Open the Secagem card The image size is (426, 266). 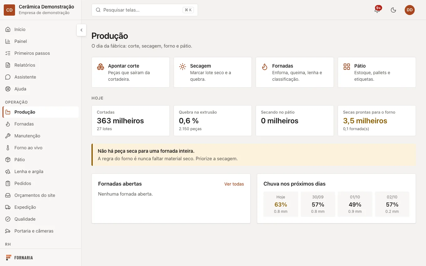click(x=213, y=72)
